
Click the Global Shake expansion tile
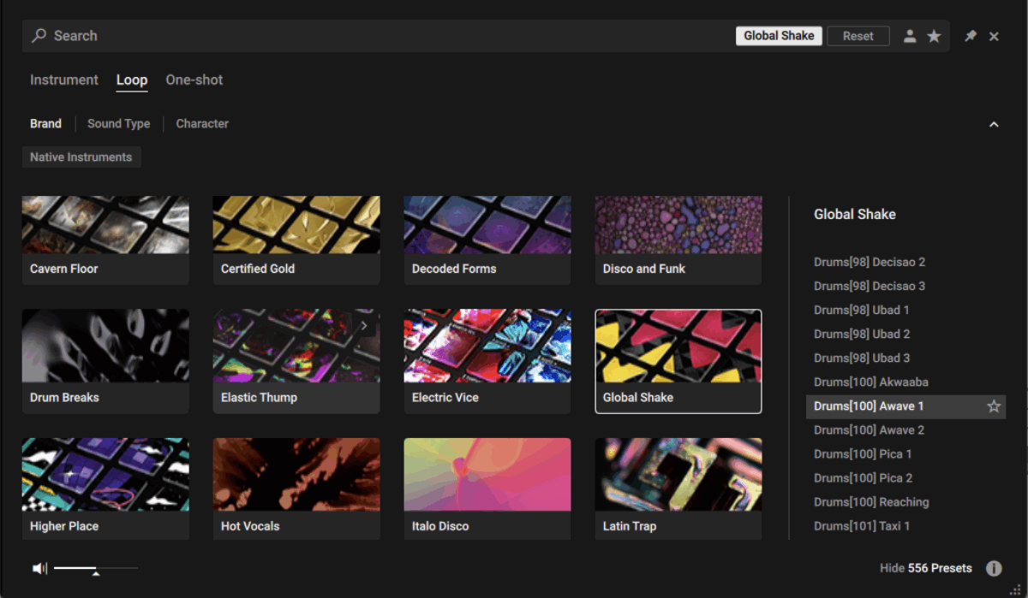point(678,361)
